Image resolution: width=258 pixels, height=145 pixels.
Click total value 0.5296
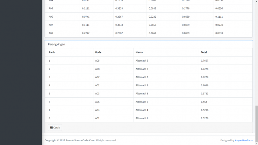(205, 110)
